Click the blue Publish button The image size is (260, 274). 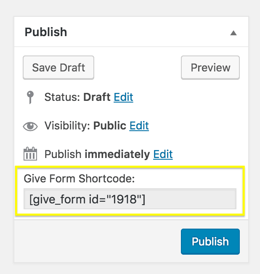point(210,242)
